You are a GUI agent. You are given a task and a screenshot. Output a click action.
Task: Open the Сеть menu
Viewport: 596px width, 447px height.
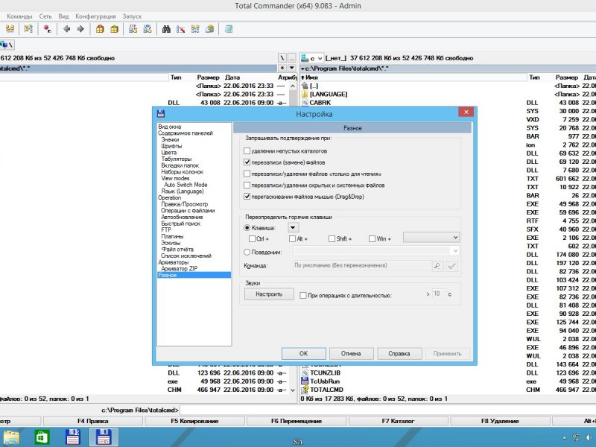(x=45, y=16)
